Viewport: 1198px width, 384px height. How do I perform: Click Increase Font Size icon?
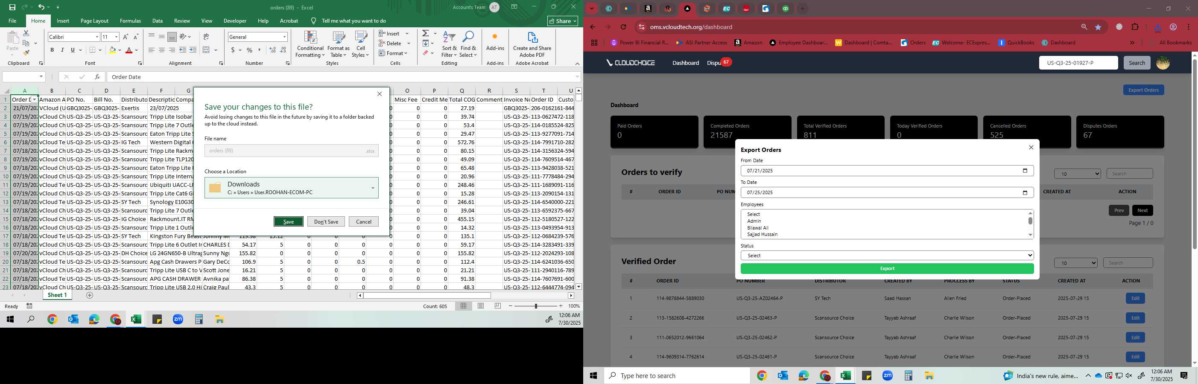[x=126, y=37]
